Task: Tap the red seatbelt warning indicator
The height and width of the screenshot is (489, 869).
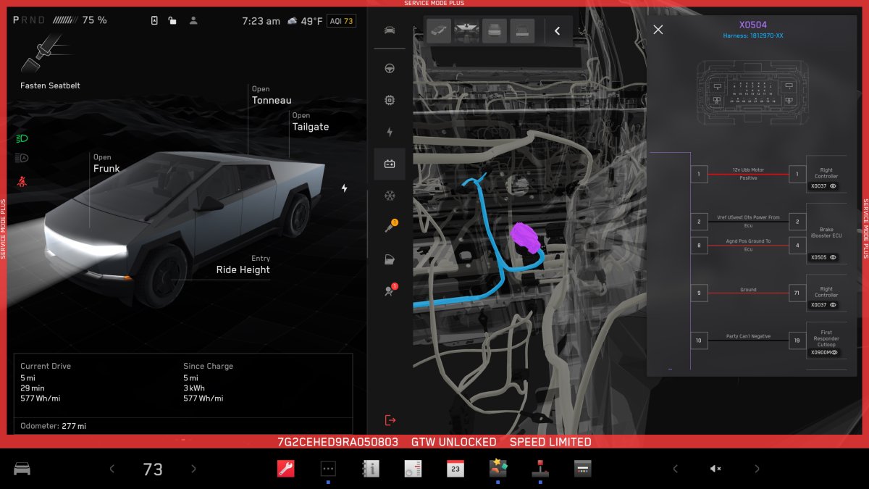Action: [21, 181]
